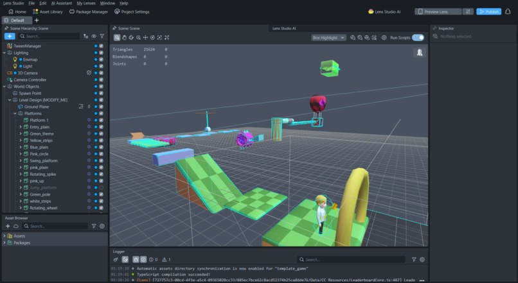Open scene viewport settings gear beside Run Scripts
This screenshot has height=283, width=518.
pos(384,38)
